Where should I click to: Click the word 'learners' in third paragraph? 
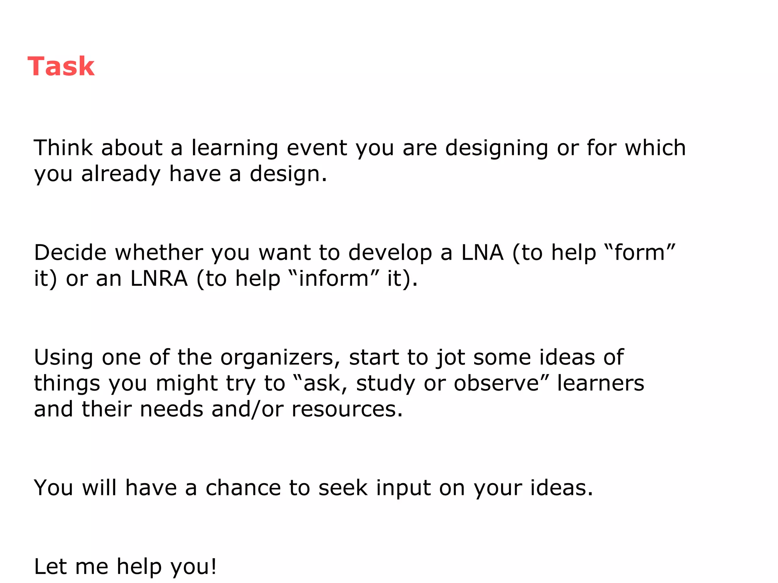click(601, 383)
